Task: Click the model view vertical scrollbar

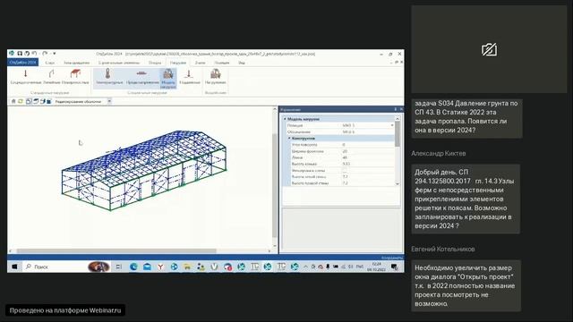Action: coord(274,185)
